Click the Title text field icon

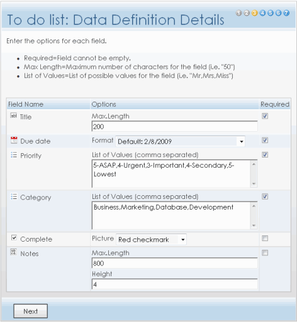[13, 115]
